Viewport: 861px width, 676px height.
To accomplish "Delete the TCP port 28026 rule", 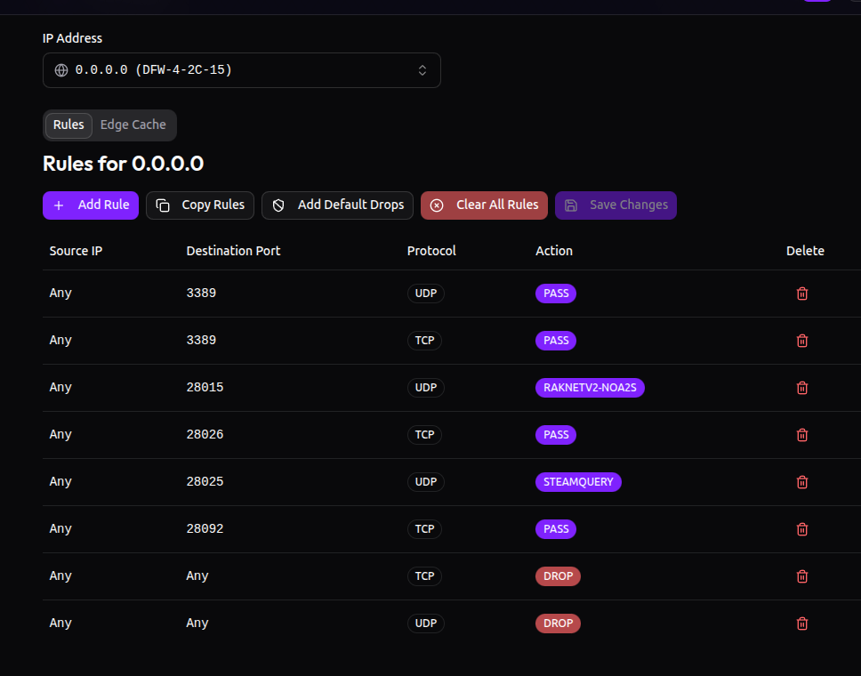I will [x=801, y=434].
